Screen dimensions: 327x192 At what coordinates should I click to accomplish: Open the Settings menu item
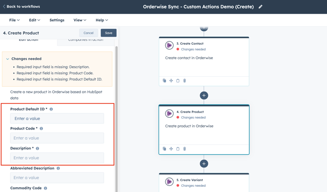pyautogui.click(x=57, y=20)
